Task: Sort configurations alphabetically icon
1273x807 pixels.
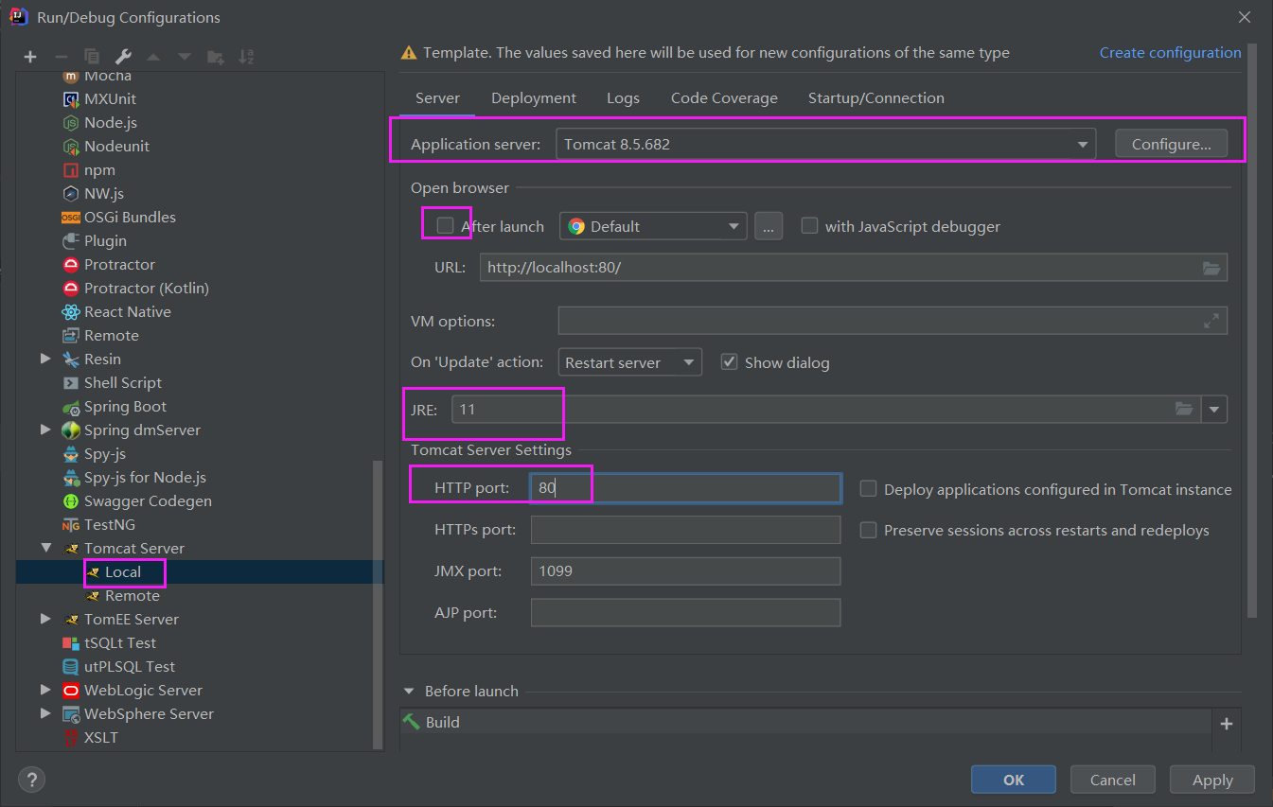Action: [246, 57]
